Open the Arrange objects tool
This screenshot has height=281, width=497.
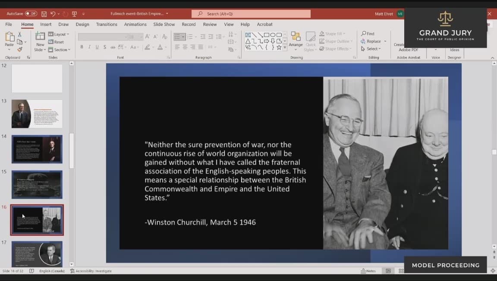[296, 40]
